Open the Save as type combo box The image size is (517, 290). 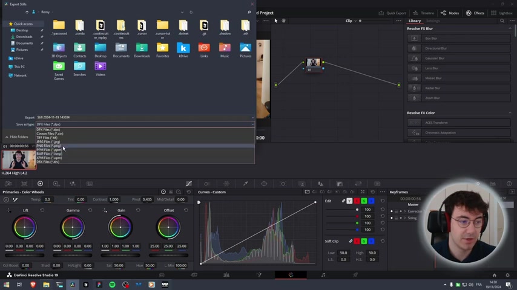145,124
